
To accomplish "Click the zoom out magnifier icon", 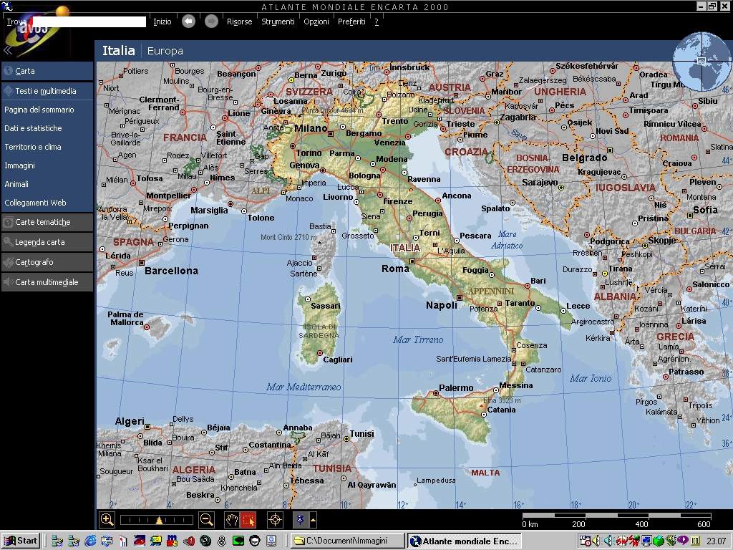I will (207, 520).
